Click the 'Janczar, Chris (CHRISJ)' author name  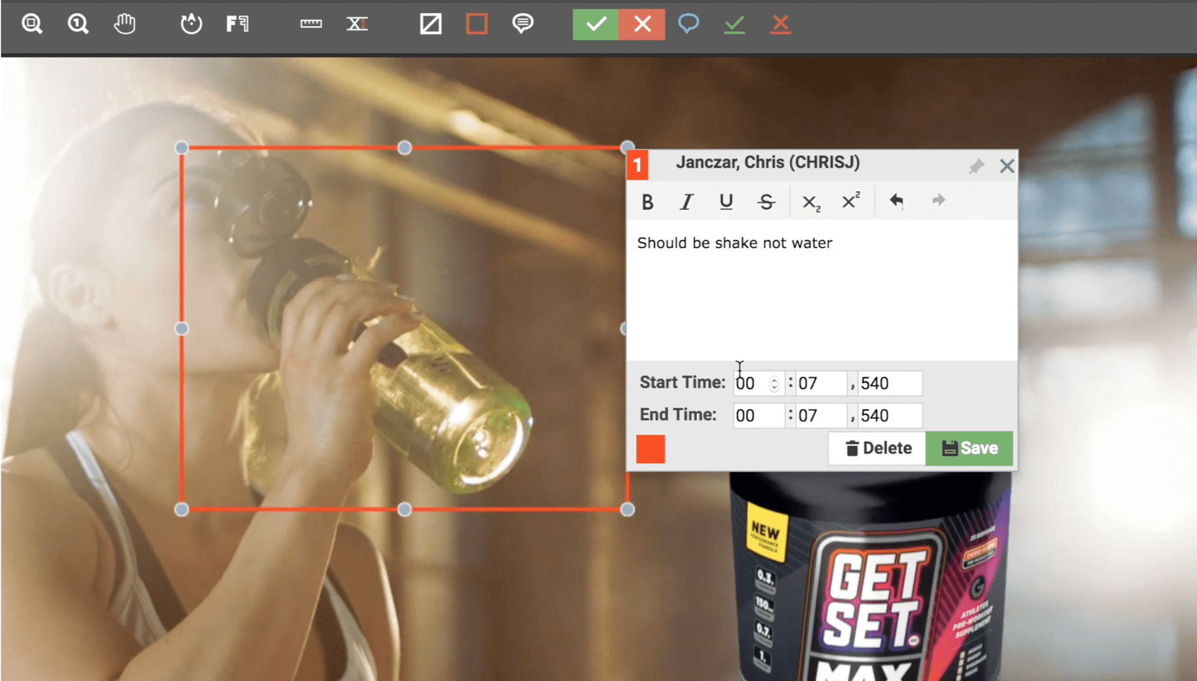click(x=768, y=163)
